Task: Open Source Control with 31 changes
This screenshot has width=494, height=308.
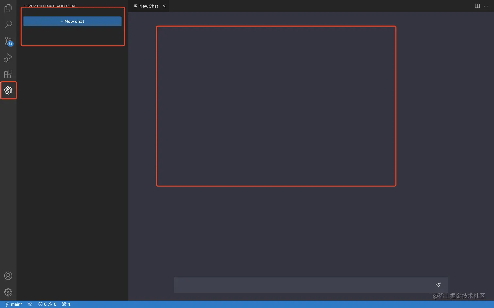Action: point(8,41)
